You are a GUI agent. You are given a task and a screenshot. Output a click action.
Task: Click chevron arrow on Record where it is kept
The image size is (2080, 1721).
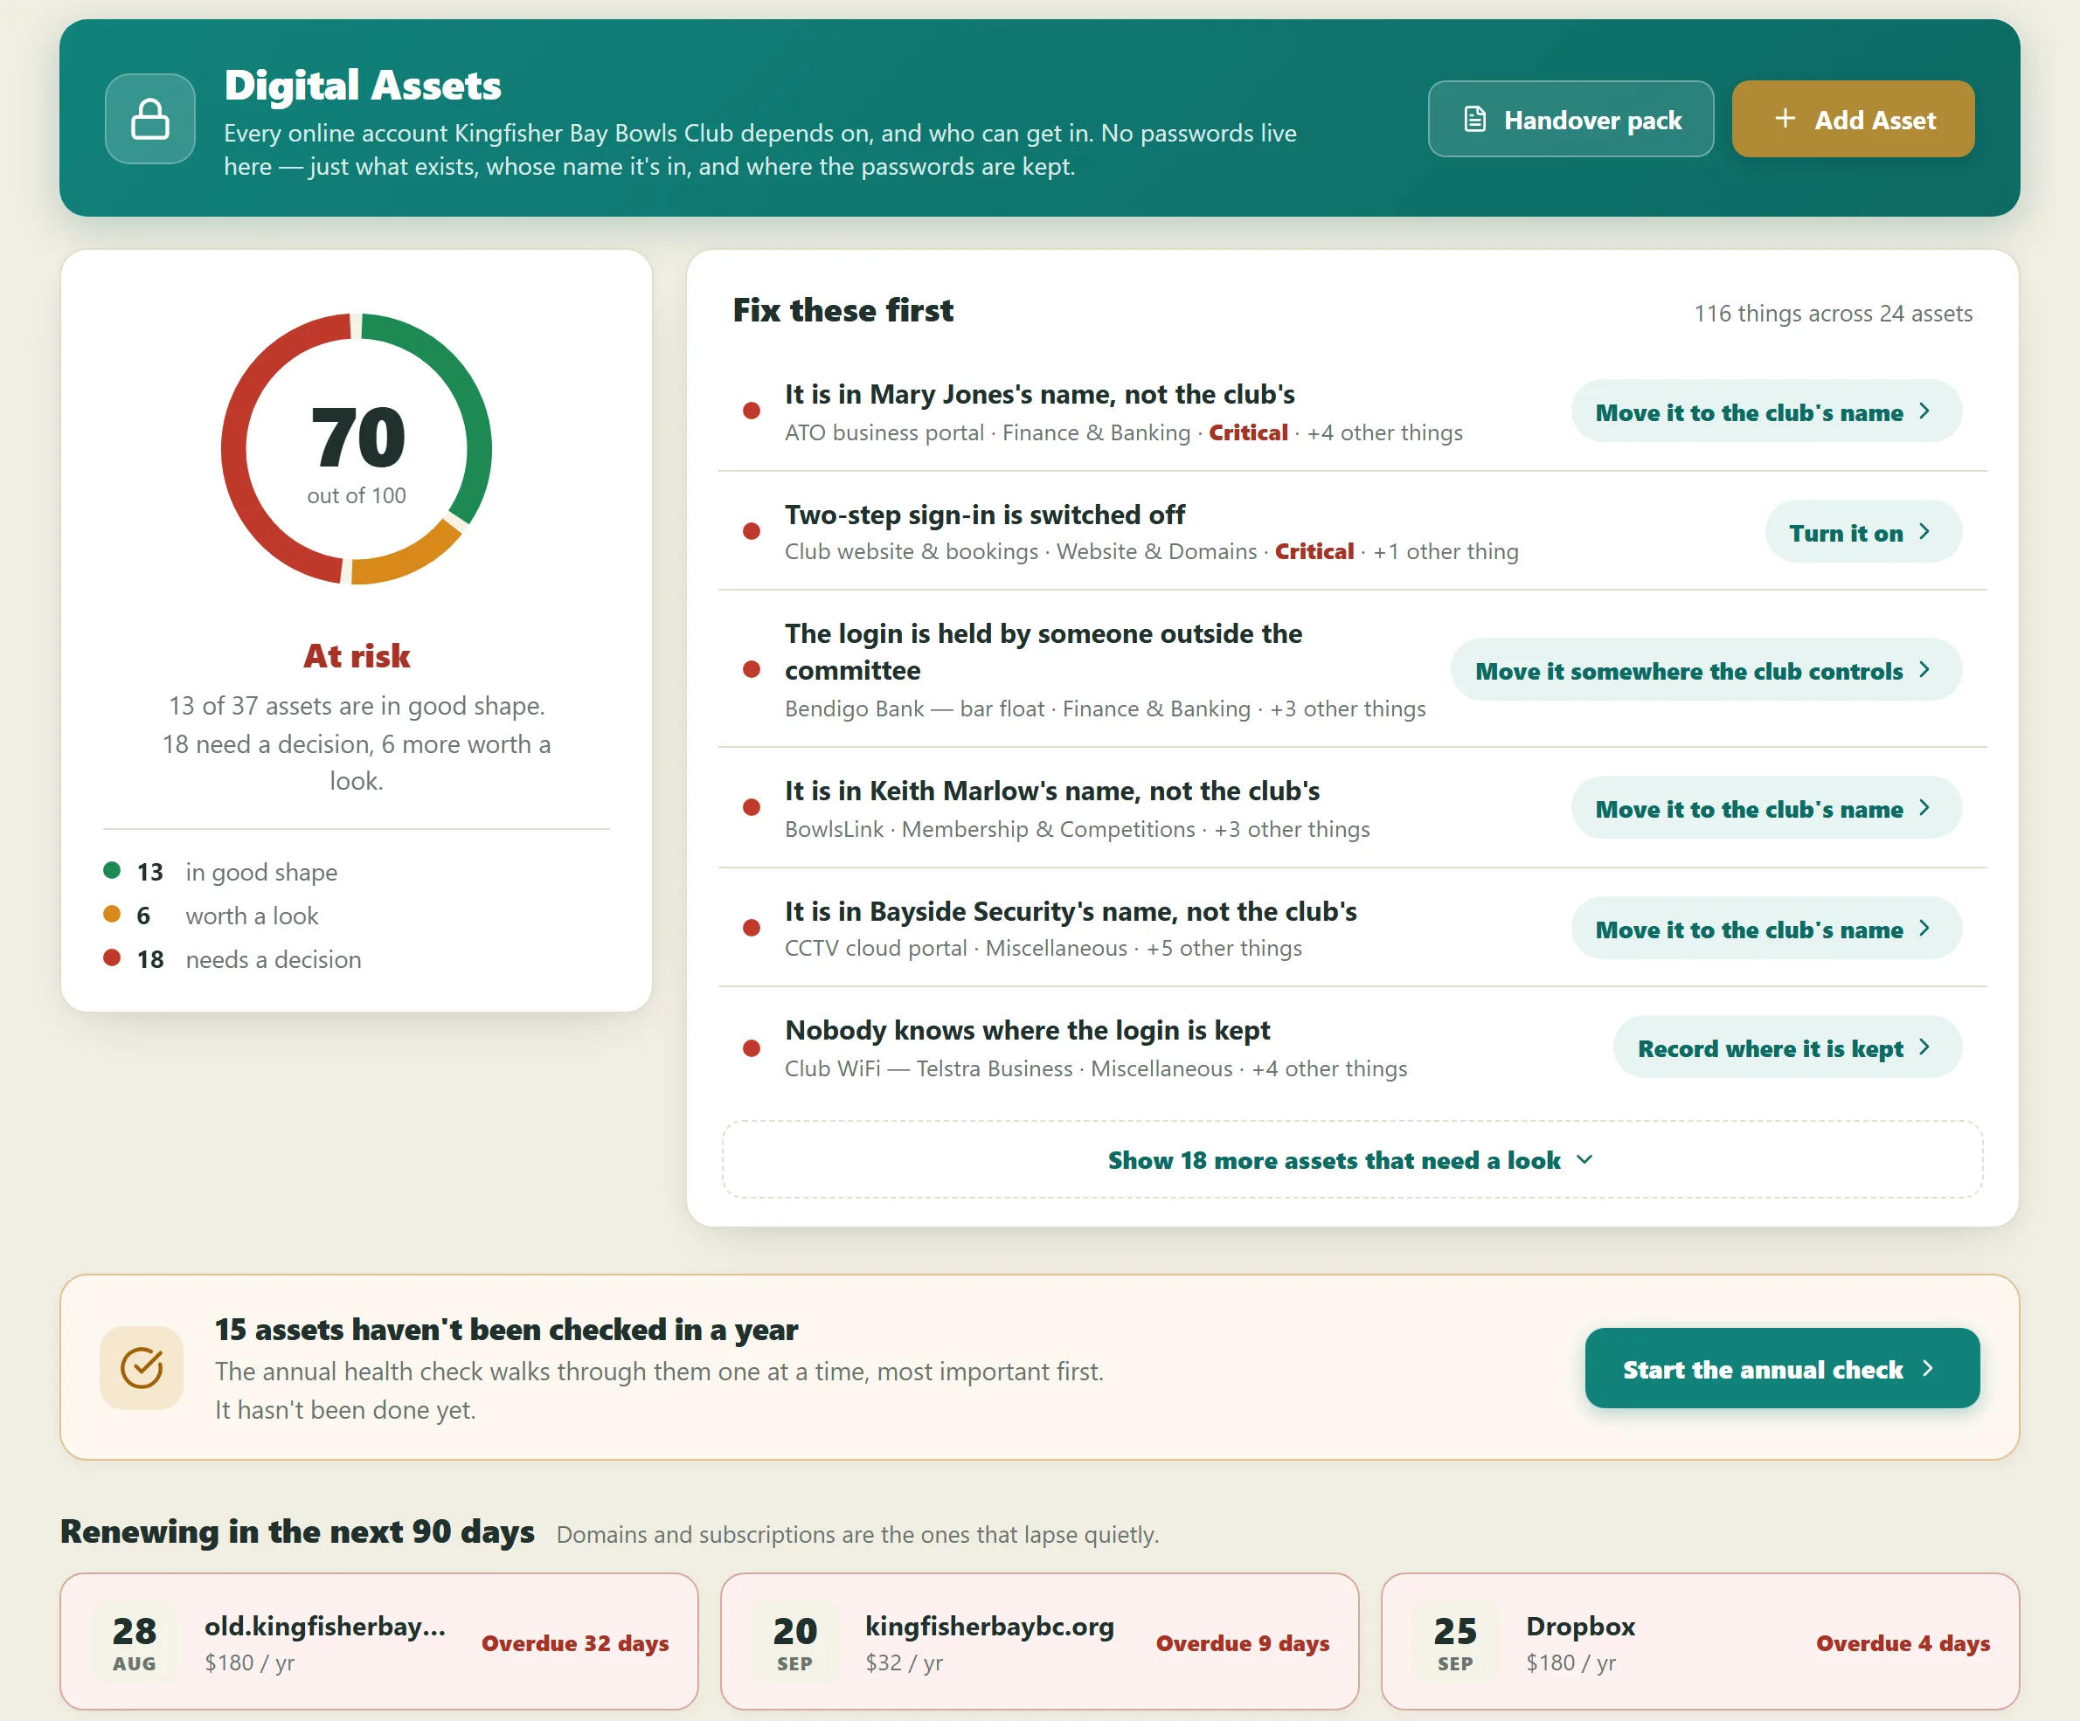(x=1924, y=1047)
